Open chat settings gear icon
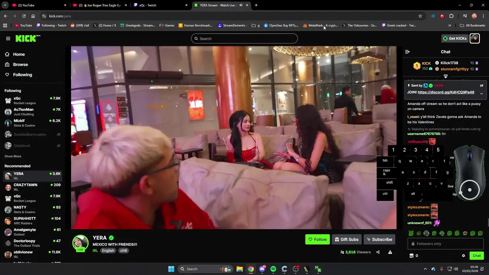This screenshot has height=275, width=489. pyautogui.click(x=463, y=256)
